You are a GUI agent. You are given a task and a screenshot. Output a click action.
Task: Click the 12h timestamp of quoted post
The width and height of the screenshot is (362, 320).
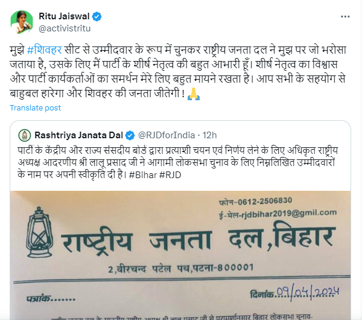click(x=209, y=135)
